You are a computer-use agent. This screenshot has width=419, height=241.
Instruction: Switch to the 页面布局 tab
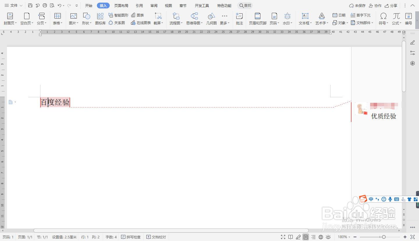(121, 6)
